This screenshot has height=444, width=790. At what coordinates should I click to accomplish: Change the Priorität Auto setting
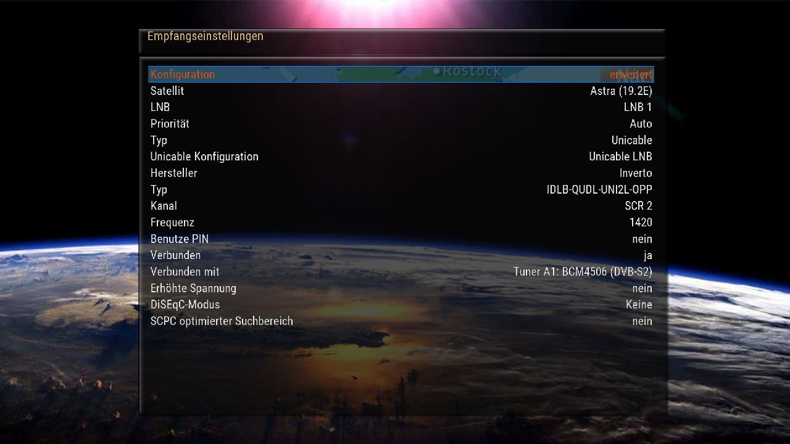click(x=641, y=124)
